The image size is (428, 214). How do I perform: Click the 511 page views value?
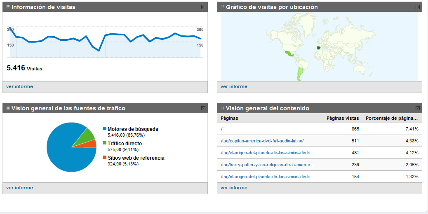pyautogui.click(x=355, y=141)
